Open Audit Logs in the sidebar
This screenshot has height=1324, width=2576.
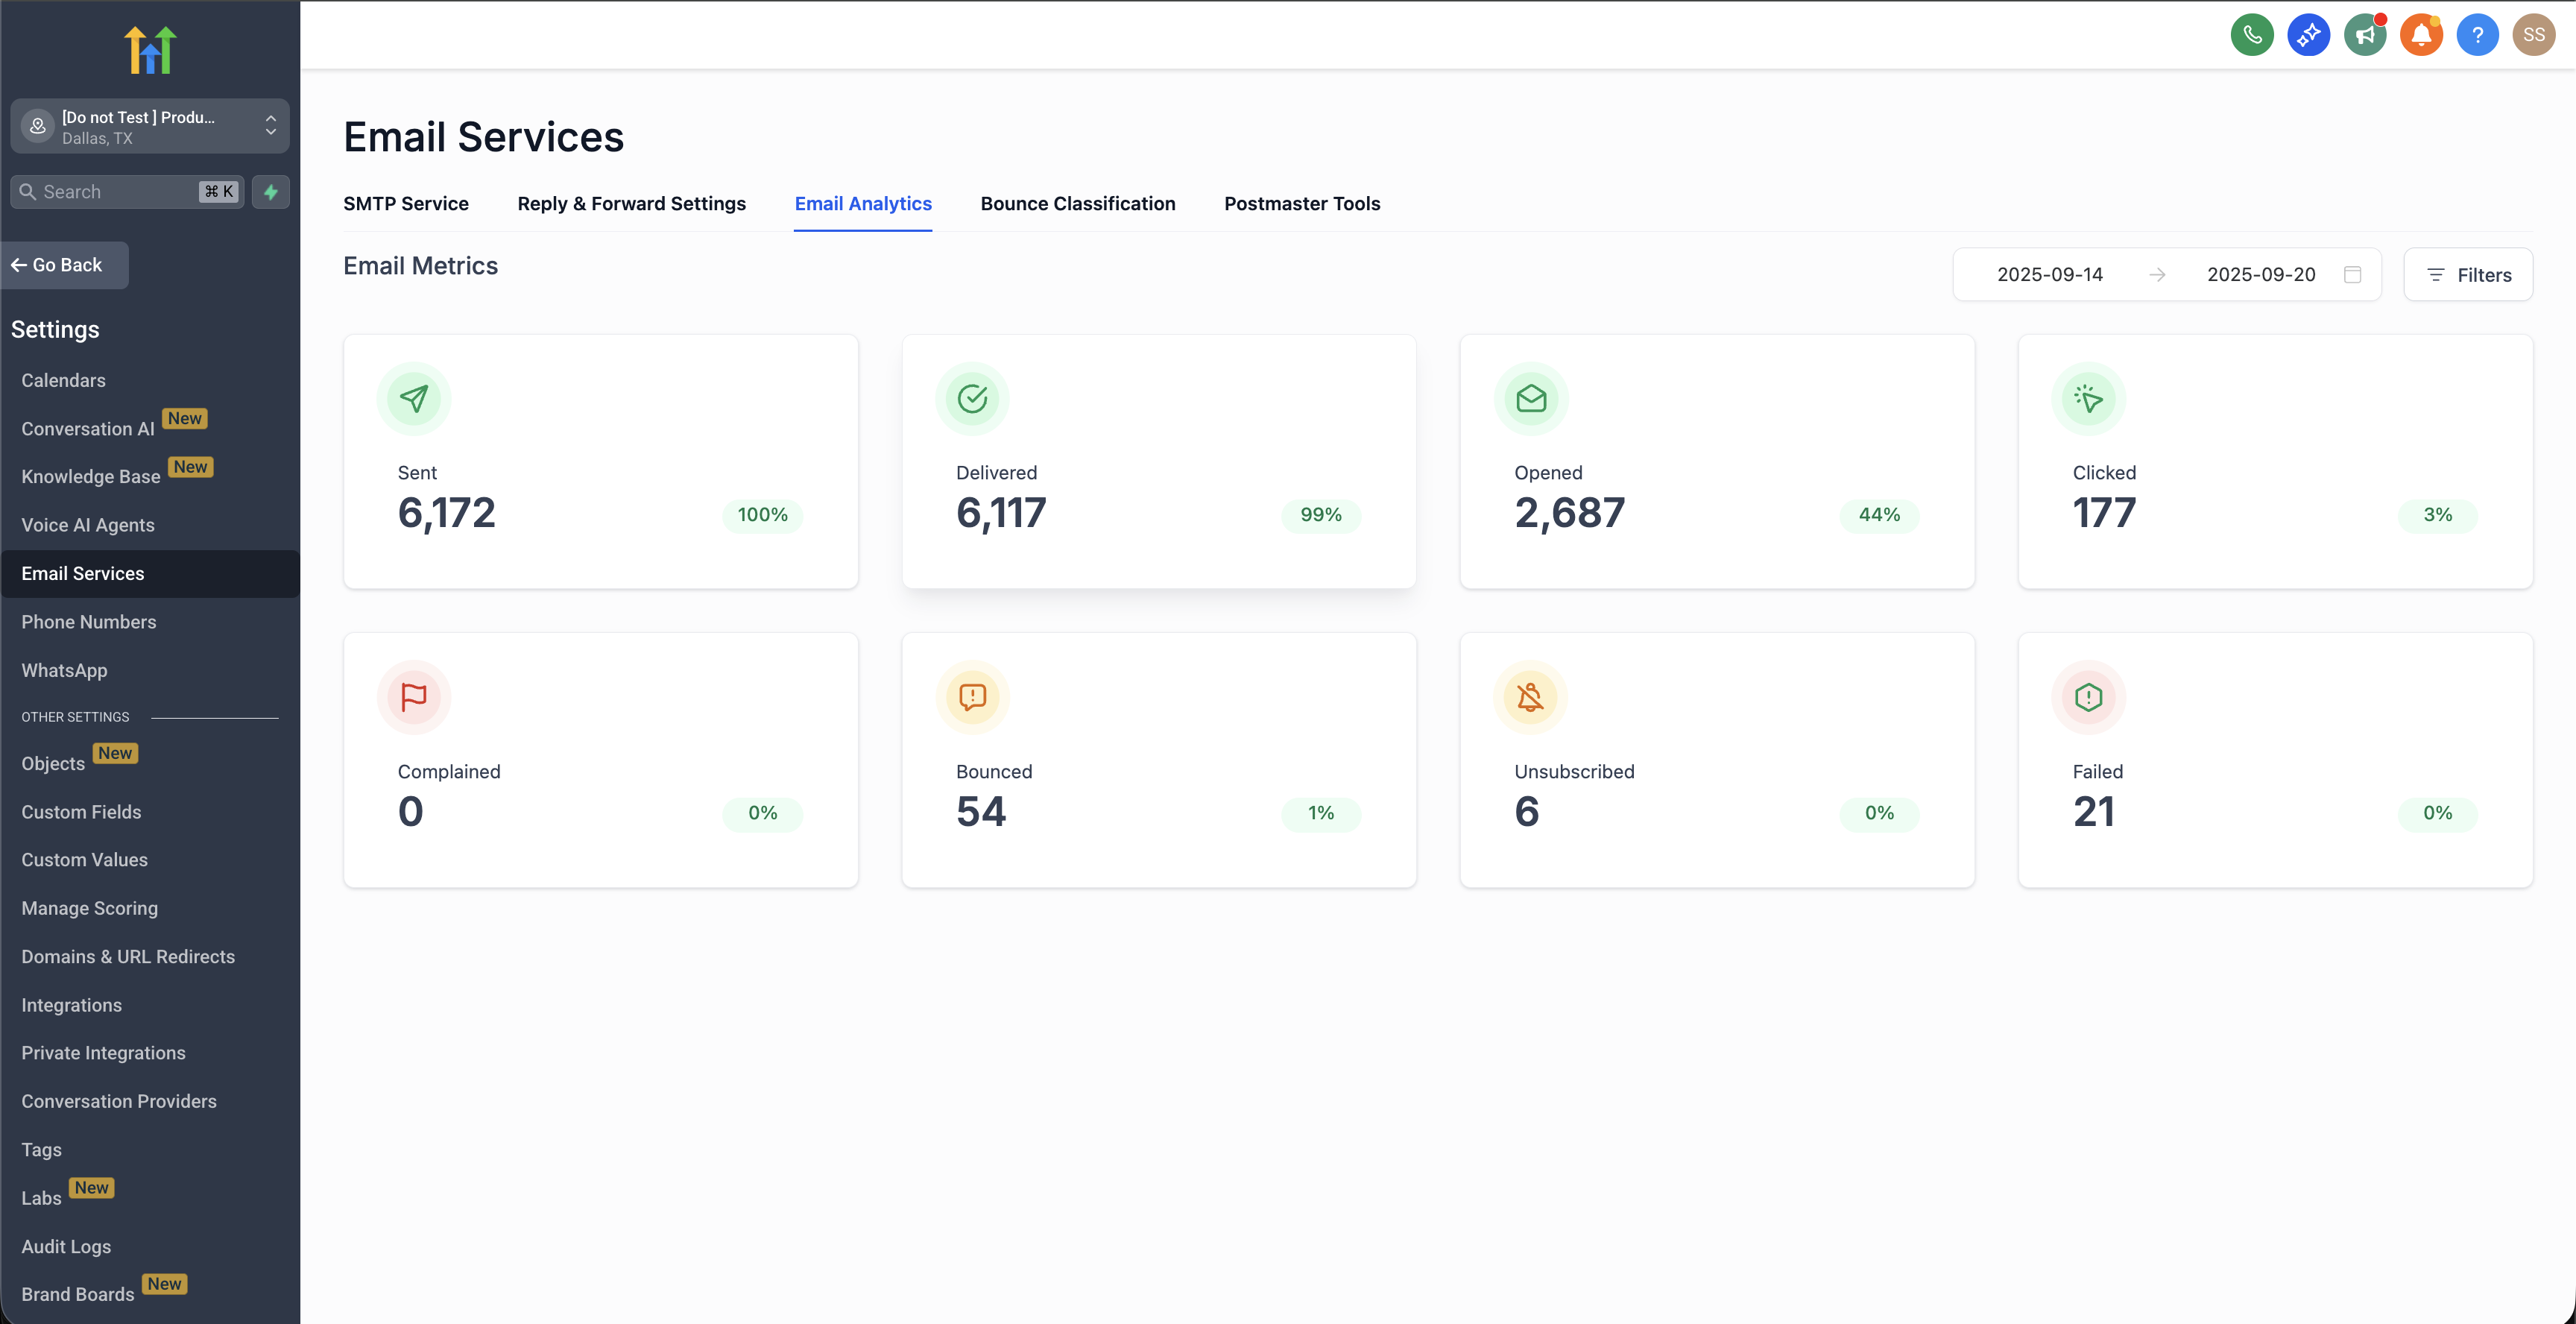pyautogui.click(x=66, y=1246)
